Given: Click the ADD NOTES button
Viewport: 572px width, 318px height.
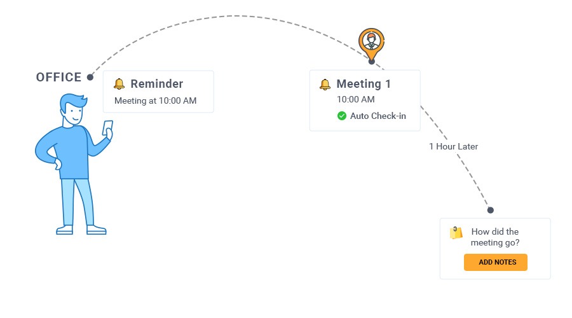Looking at the screenshot, I should [x=495, y=262].
